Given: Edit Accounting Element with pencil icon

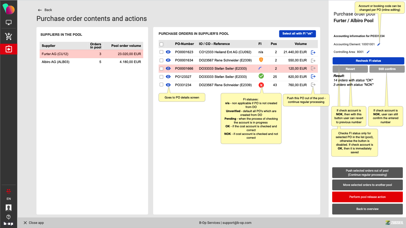Looking at the screenshot, I should (x=378, y=44).
